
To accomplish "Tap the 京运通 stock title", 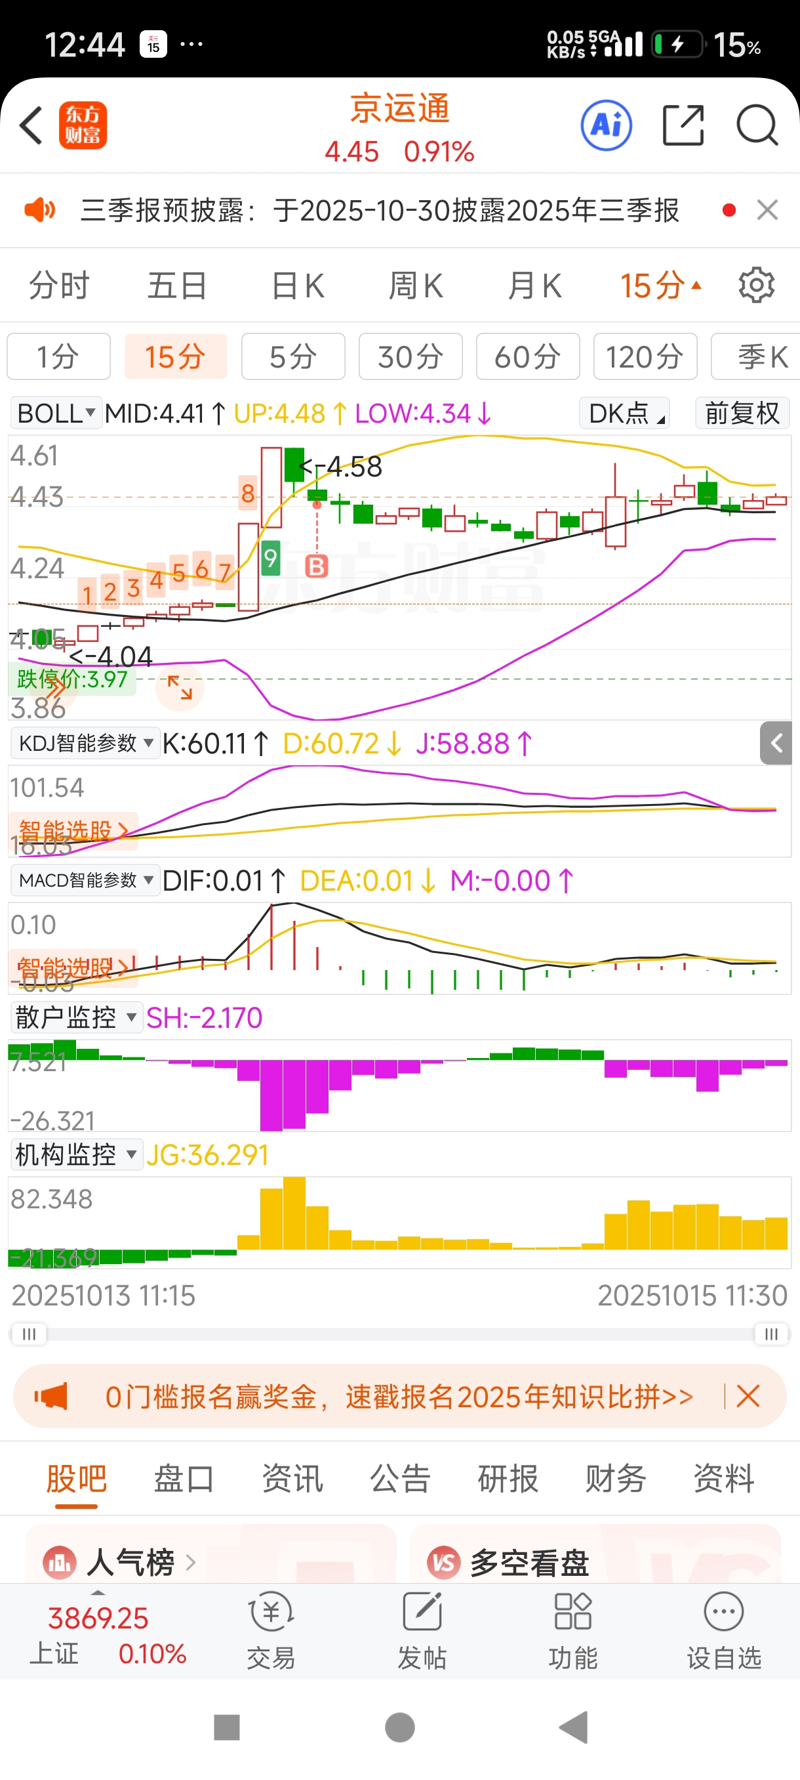I will coord(399,108).
